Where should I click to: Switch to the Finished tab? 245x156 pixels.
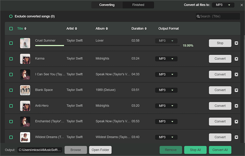click(138, 5)
